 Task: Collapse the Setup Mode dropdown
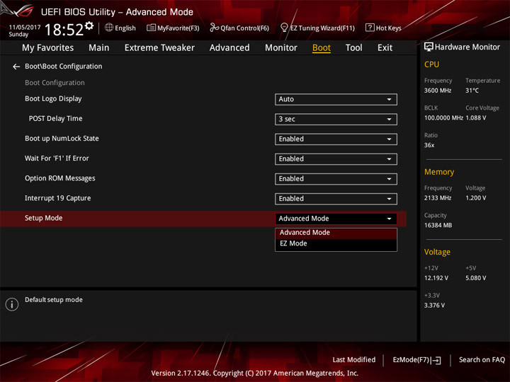[336, 219]
